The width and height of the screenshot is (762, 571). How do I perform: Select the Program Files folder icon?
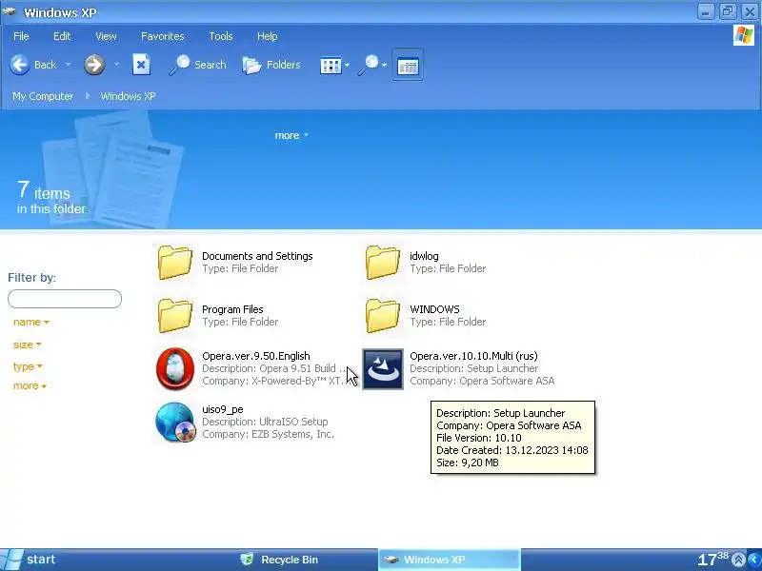click(175, 316)
